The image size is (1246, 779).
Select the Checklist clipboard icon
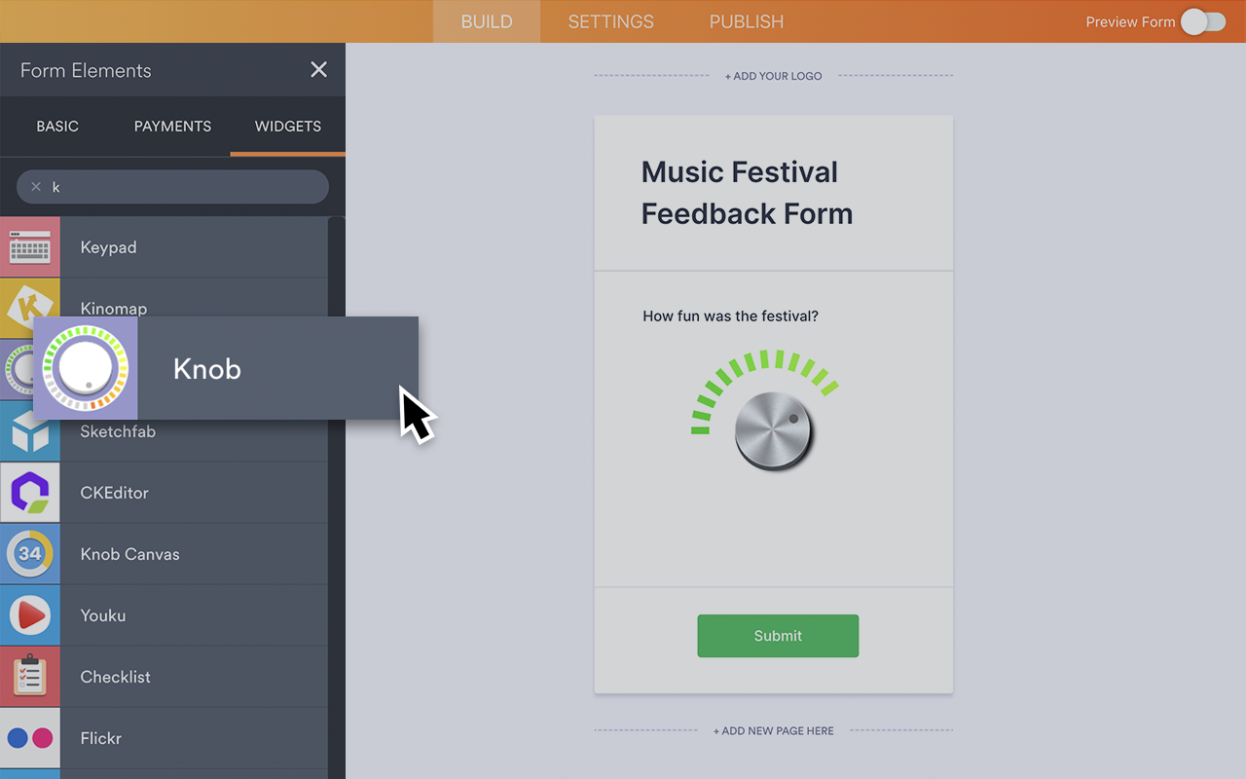click(29, 677)
